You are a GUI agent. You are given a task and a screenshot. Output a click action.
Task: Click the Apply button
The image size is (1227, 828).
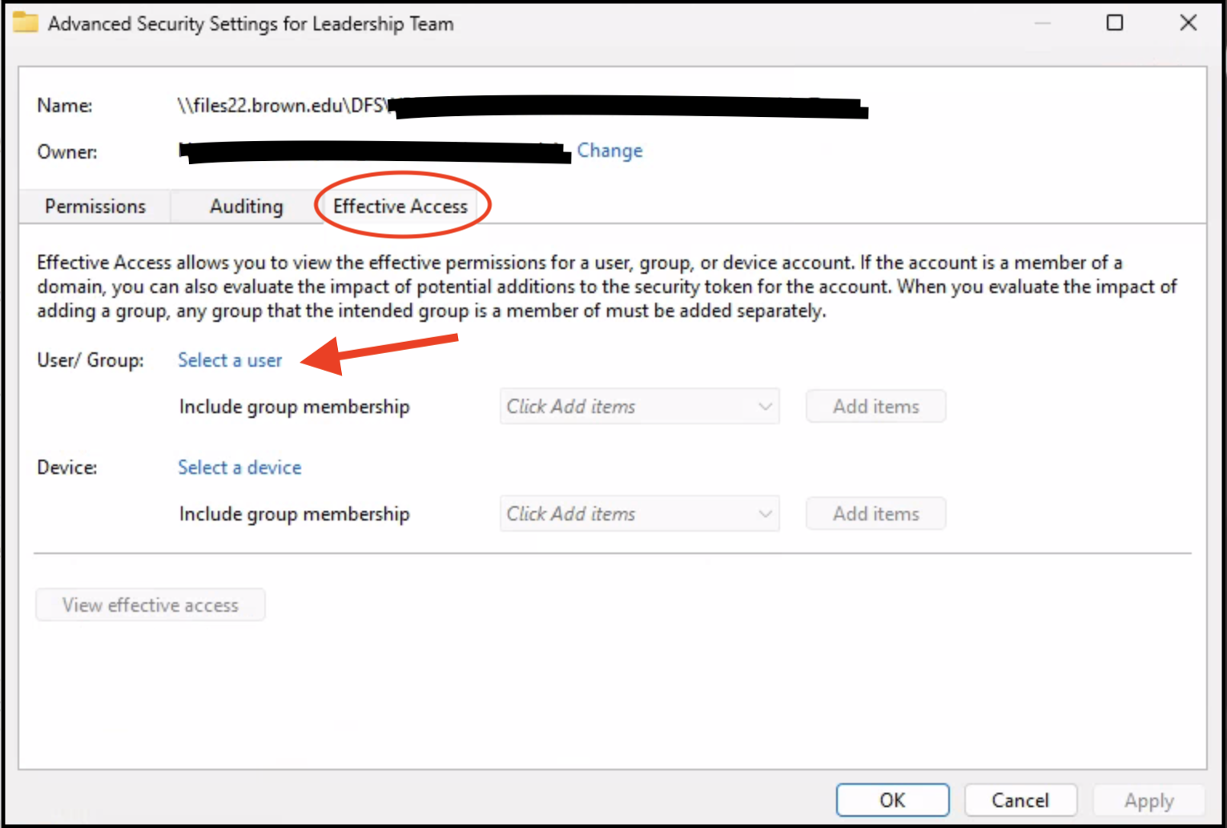coord(1149,800)
